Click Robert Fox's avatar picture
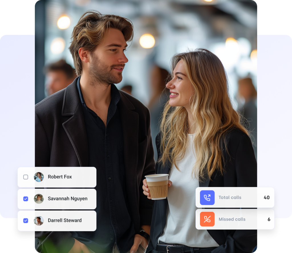The image size is (292, 253). pos(39,177)
